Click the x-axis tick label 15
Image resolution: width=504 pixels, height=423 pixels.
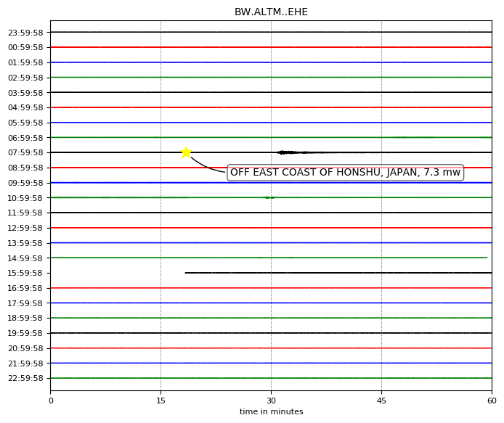(160, 401)
